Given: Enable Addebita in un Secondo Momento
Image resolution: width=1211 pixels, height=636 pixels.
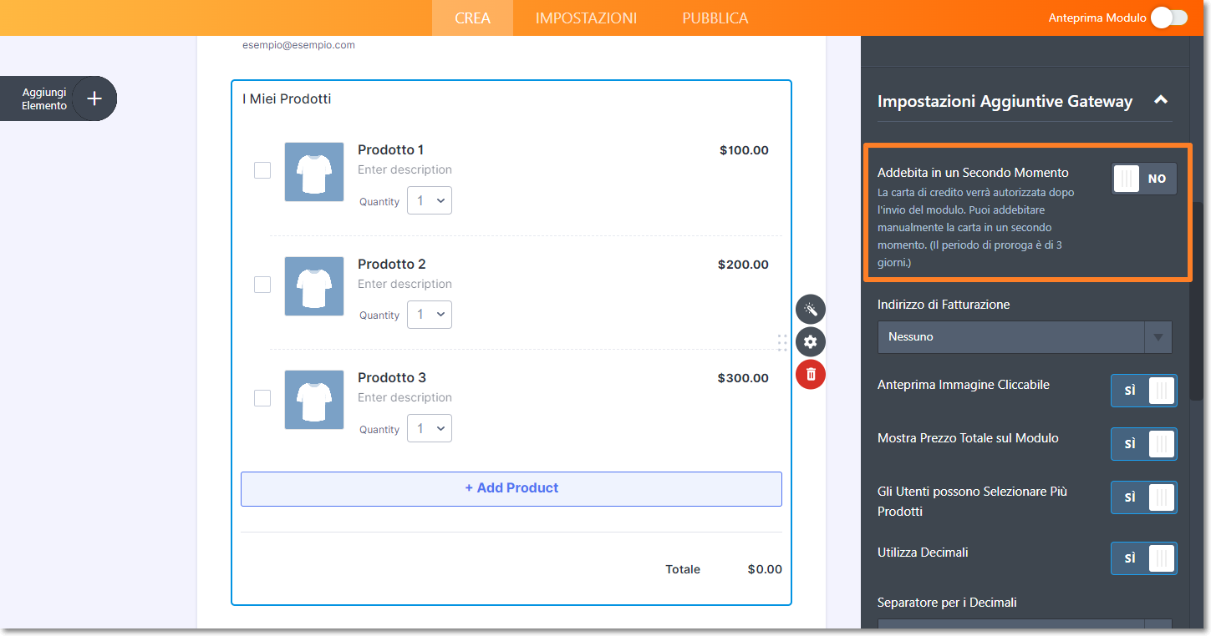Looking at the screenshot, I should 1144,179.
